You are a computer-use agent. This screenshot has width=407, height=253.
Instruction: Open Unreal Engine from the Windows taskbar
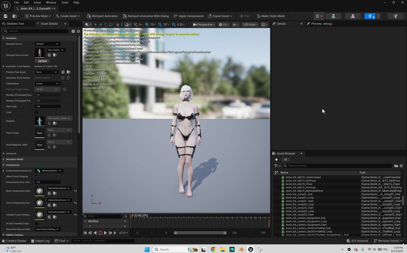(251, 250)
